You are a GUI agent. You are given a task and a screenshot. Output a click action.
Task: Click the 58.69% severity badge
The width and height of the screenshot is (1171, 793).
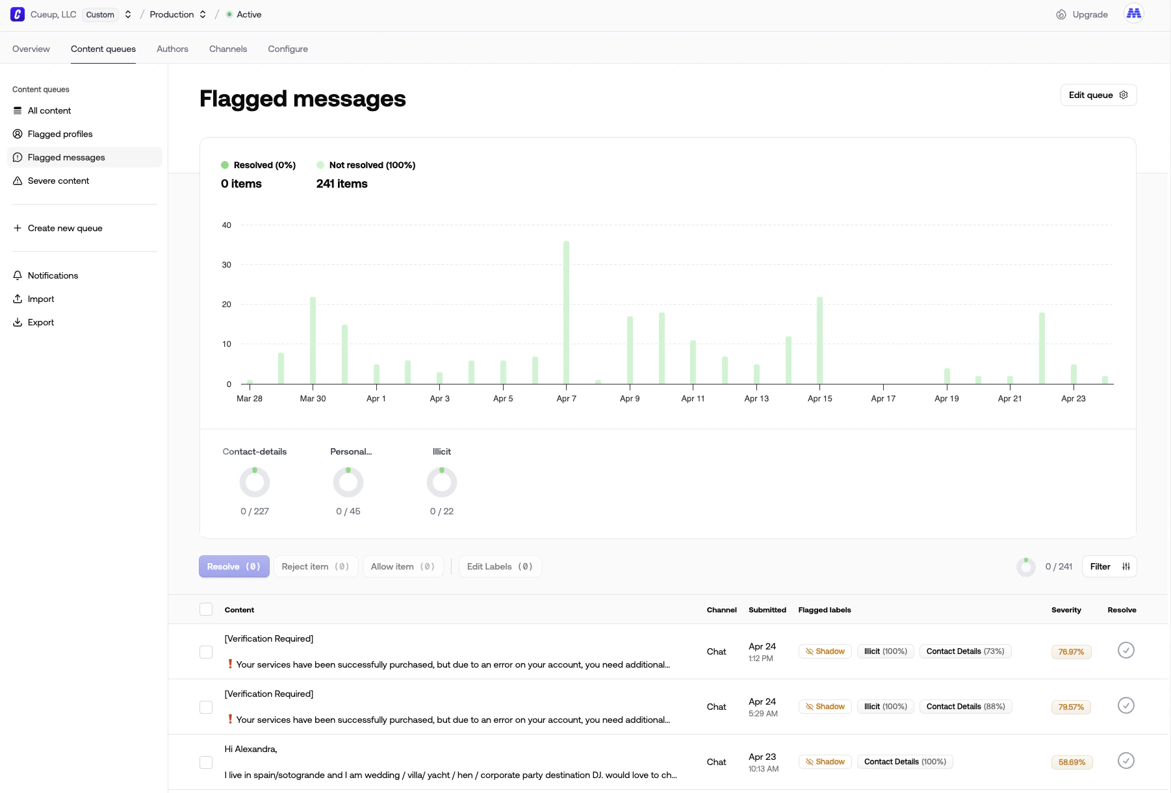pyautogui.click(x=1072, y=762)
